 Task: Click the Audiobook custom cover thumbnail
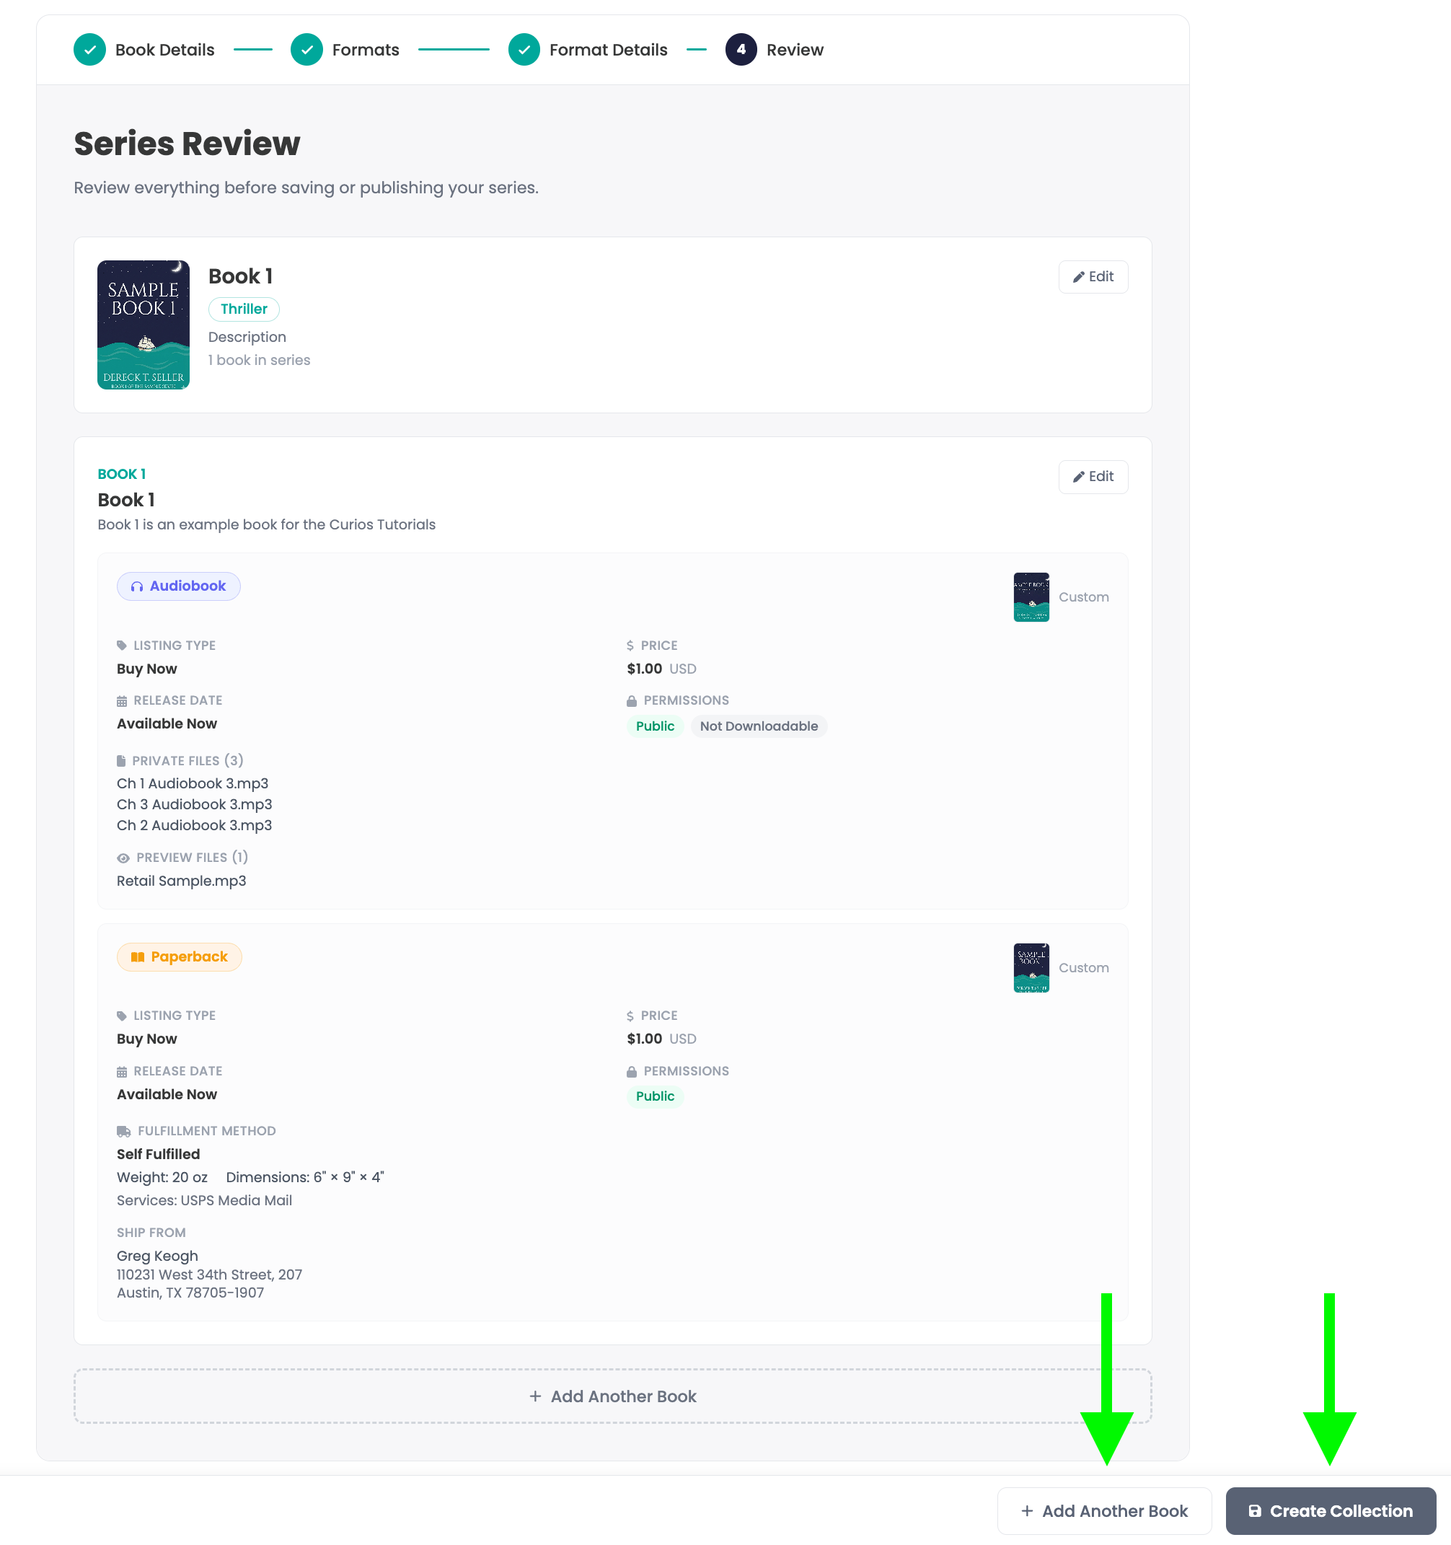(x=1031, y=597)
